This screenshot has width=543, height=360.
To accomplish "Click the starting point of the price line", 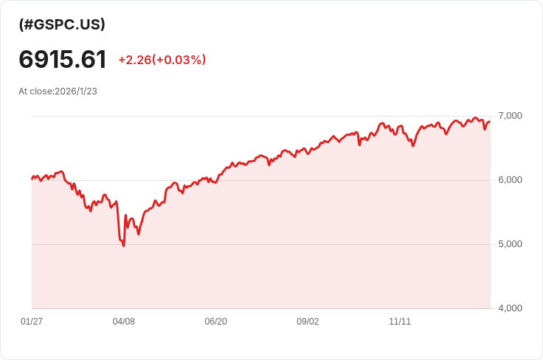I will (32, 179).
